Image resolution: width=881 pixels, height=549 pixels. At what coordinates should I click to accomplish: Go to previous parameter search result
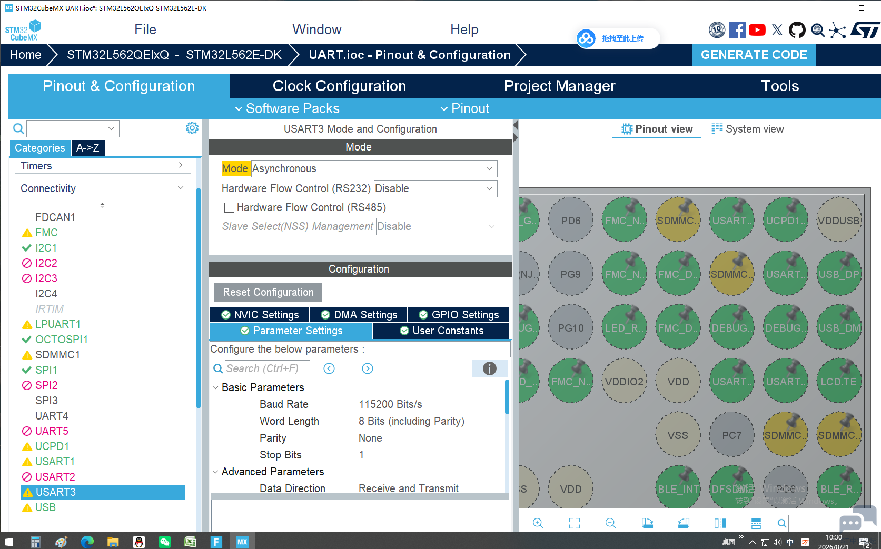click(329, 368)
